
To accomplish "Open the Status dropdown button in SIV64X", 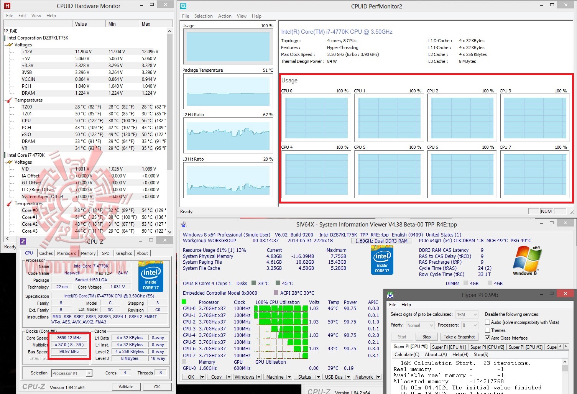I will [x=307, y=377].
